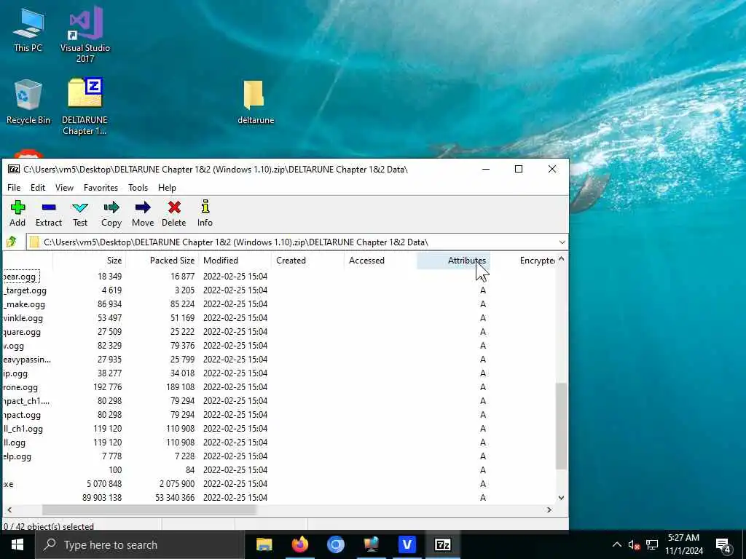The width and height of the screenshot is (746, 559).
Task: Click the network tray icon
Action: pos(652,544)
